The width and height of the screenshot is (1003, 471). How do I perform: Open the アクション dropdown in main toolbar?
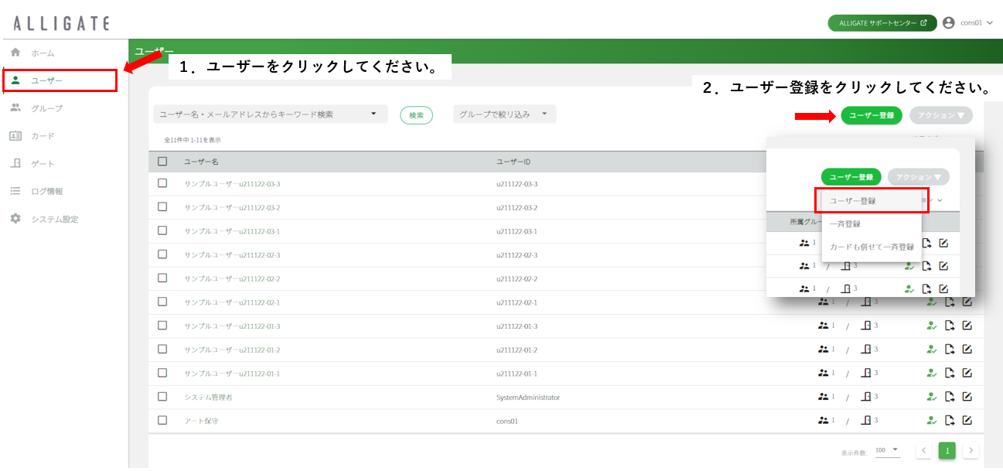tap(941, 115)
